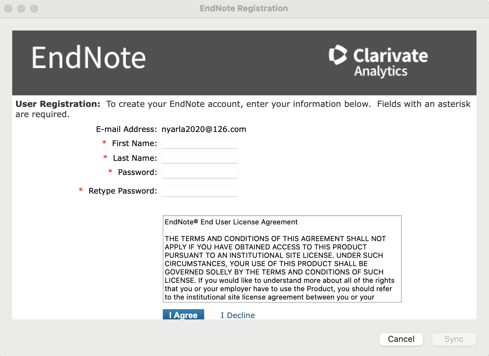The width and height of the screenshot is (489, 356).
Task: Click the User Registration heading
Action: 58,104
